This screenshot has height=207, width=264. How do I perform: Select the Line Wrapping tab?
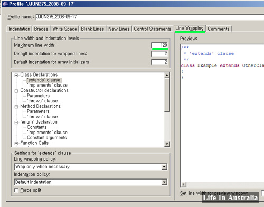[190, 28]
